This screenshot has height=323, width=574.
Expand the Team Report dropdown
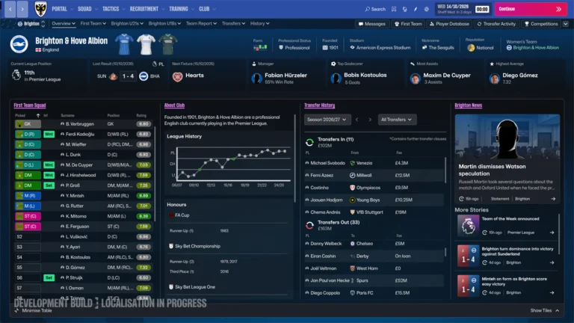(x=201, y=23)
